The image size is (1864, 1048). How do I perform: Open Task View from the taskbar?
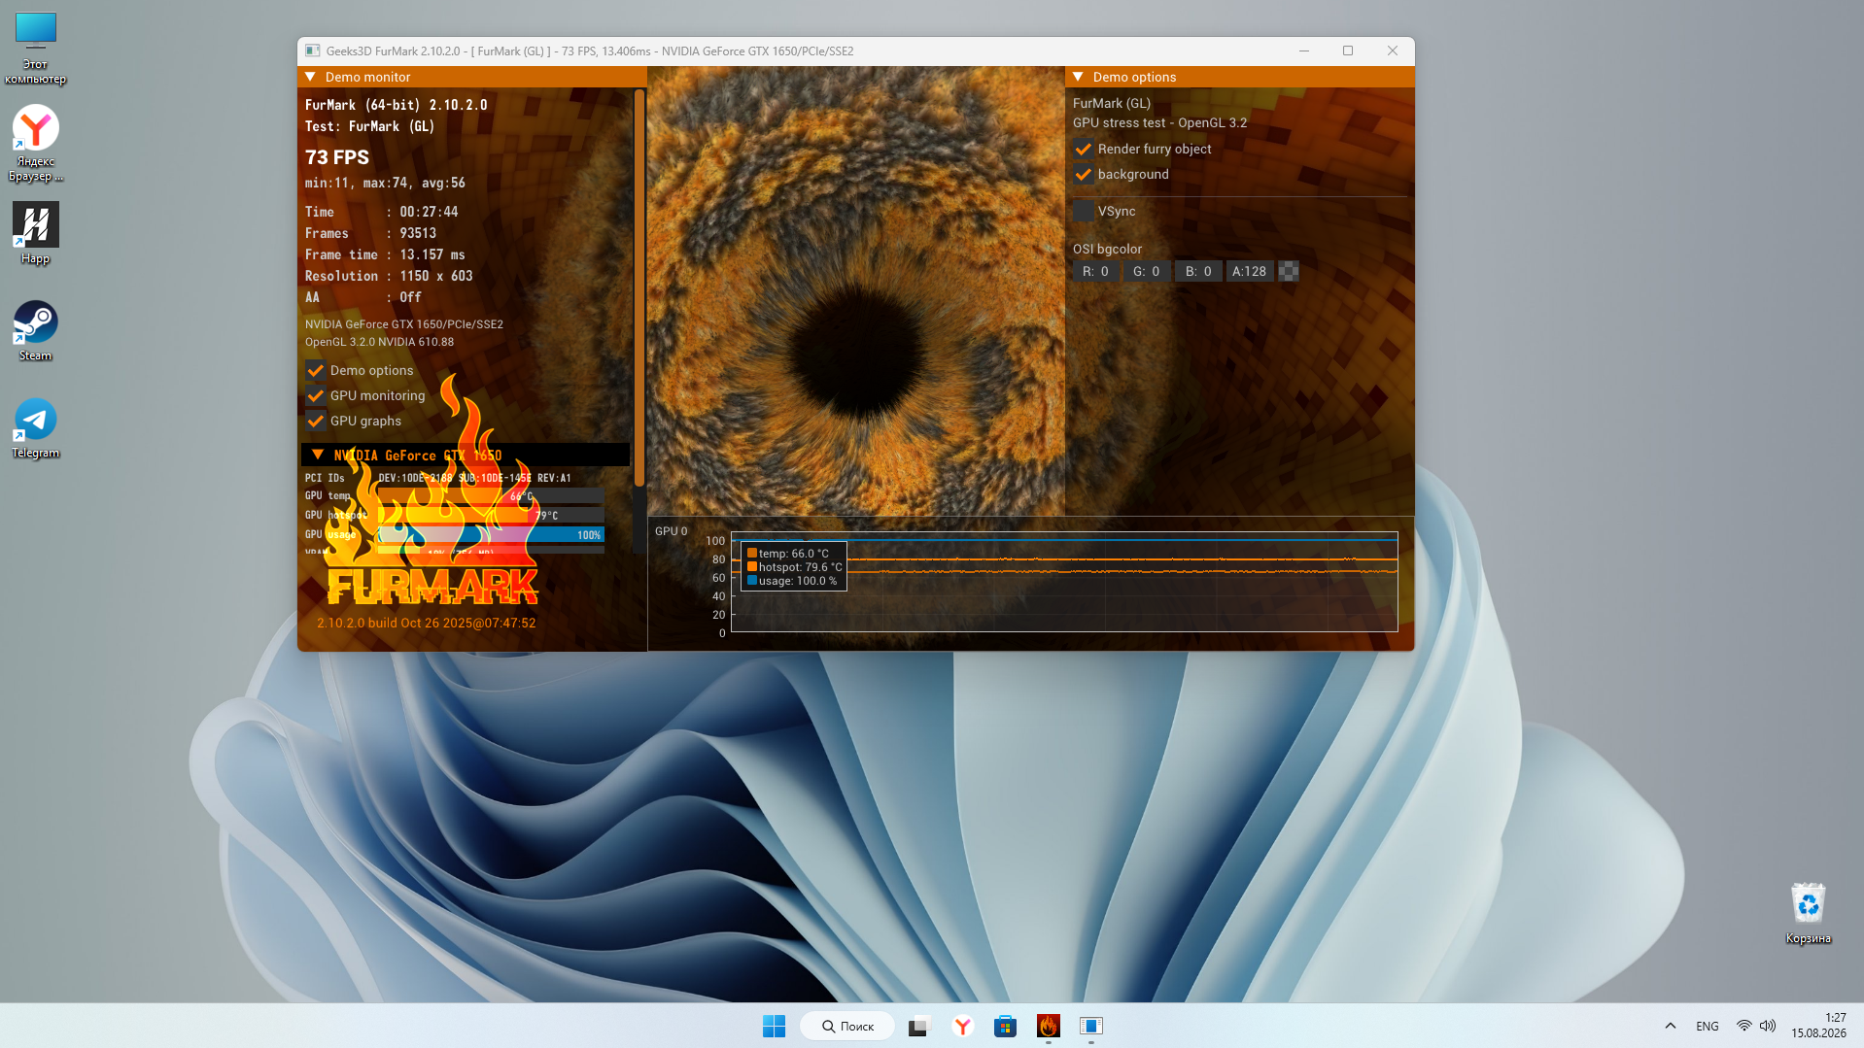click(918, 1026)
